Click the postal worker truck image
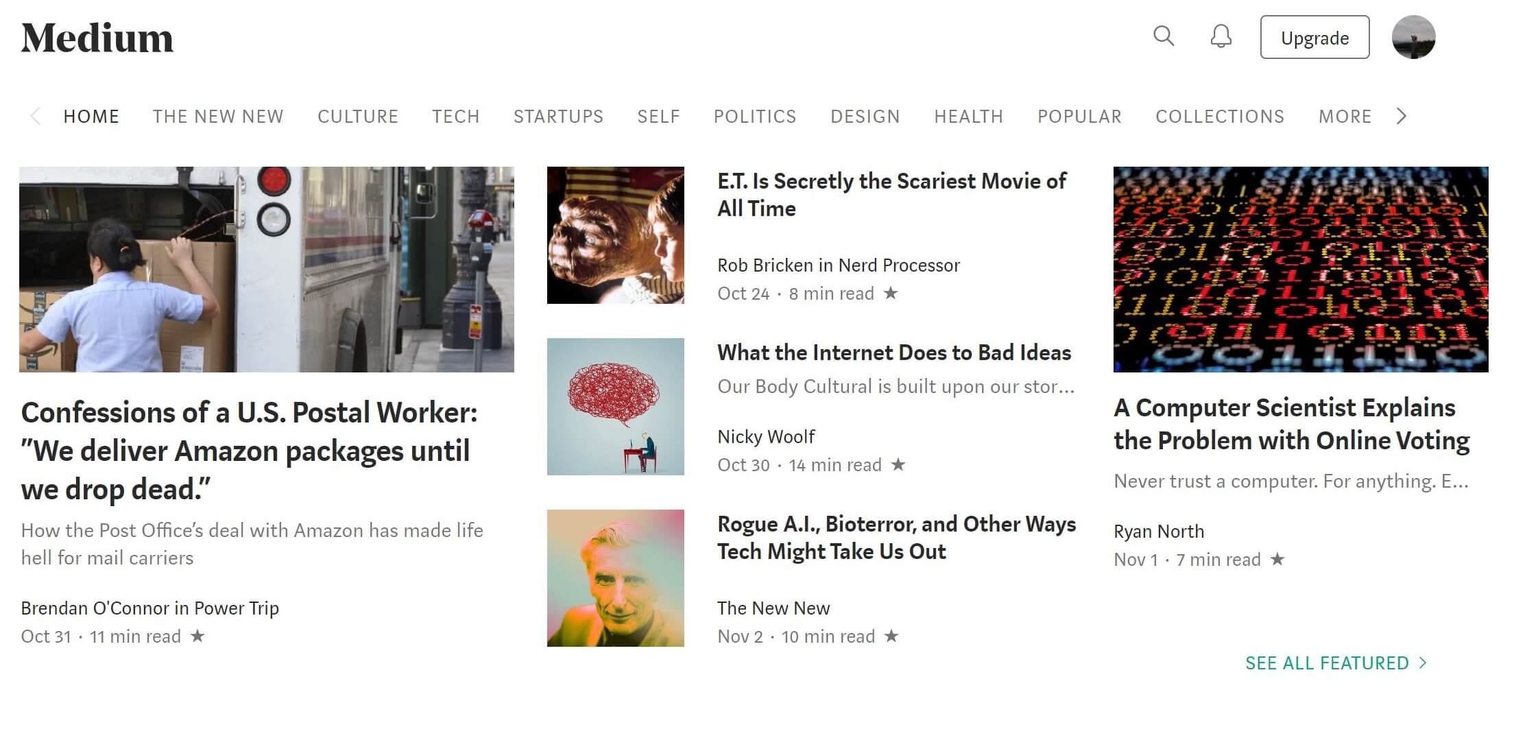1514x738 pixels. 267,270
